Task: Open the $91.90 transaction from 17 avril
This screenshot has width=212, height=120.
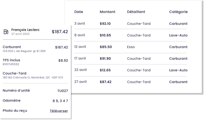Action: pyautogui.click(x=130, y=58)
